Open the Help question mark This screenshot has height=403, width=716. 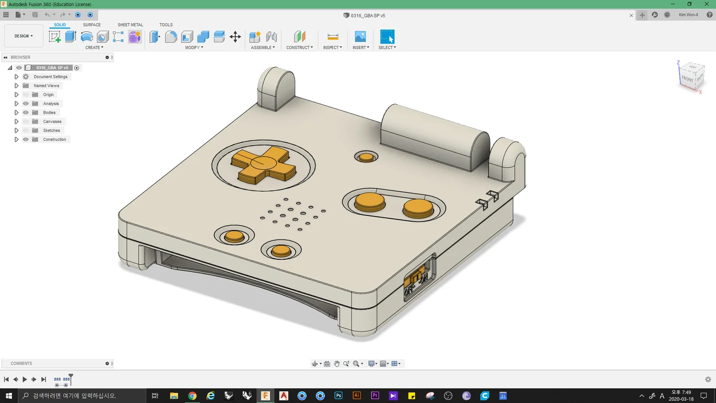pyautogui.click(x=709, y=15)
